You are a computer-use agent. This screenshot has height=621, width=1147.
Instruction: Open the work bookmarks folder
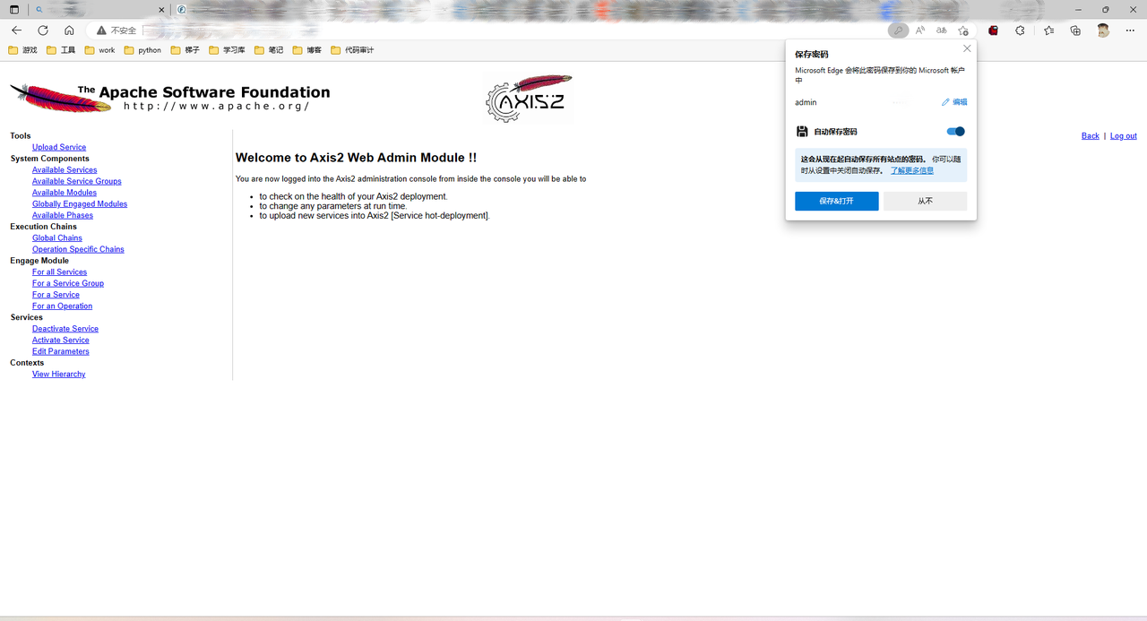click(x=100, y=50)
